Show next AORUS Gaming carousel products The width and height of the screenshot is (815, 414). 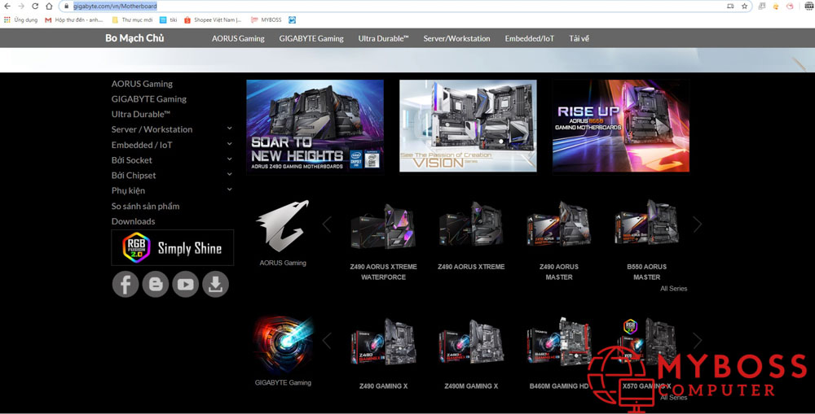click(x=697, y=224)
